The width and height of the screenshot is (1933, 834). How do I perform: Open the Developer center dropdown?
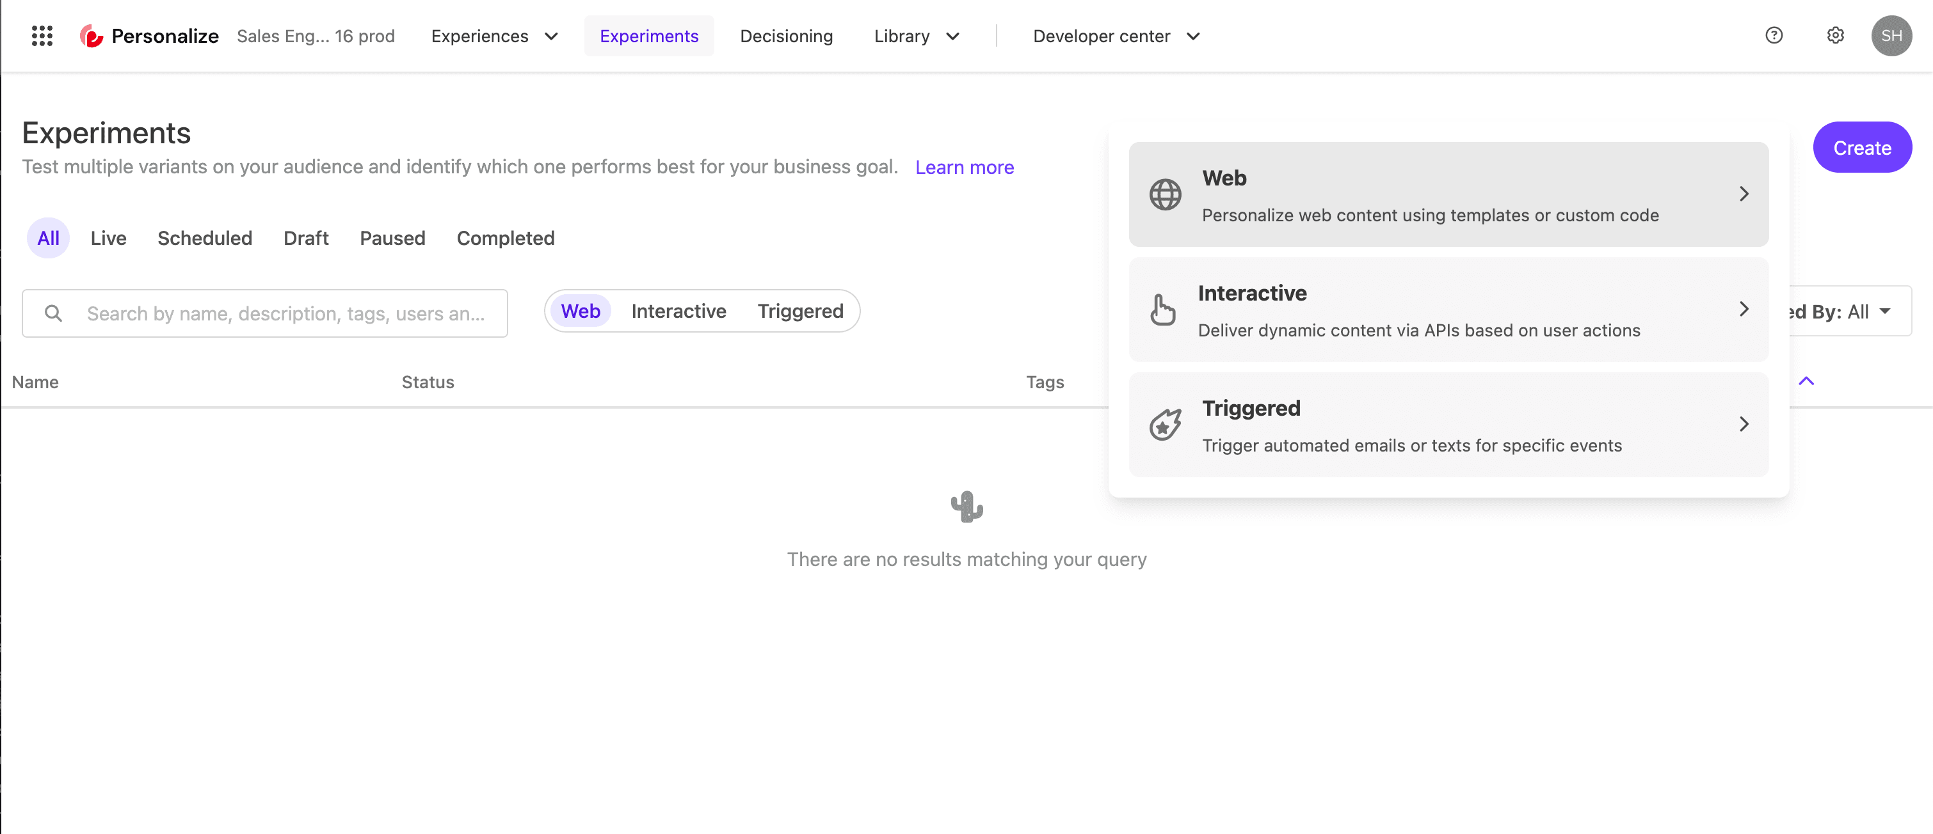1116,36
